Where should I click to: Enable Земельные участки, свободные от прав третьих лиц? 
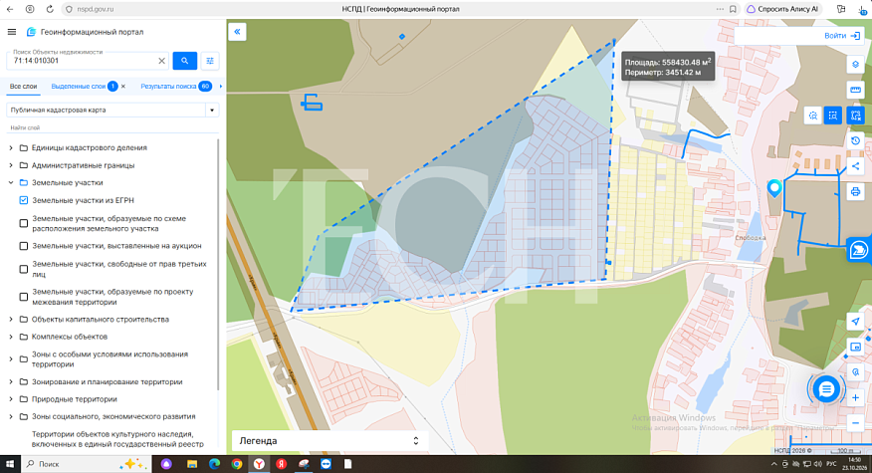pos(23,269)
